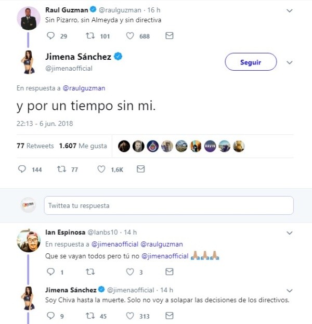Viewport: 312px width, 324px height.
Task: Reply to Raul Guzman's tweet
Action: (x=50, y=36)
